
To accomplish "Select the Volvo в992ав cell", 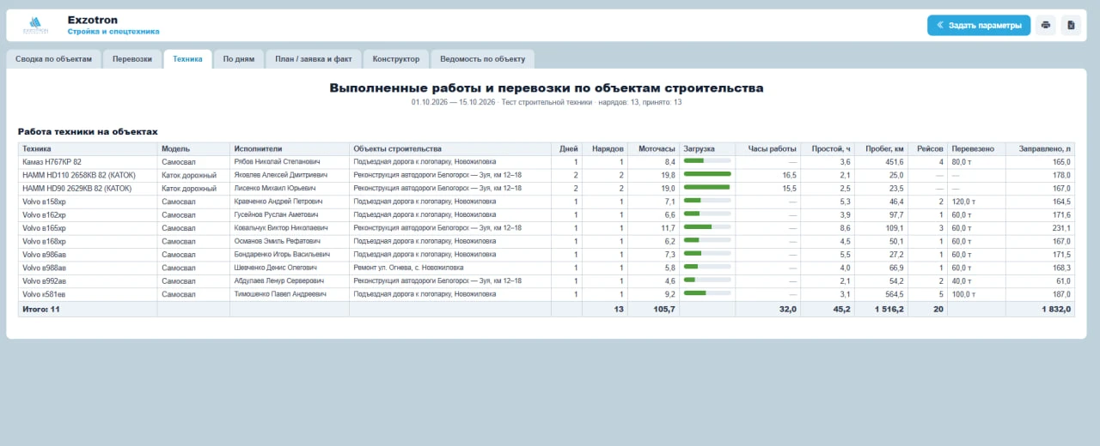I will click(x=88, y=281).
